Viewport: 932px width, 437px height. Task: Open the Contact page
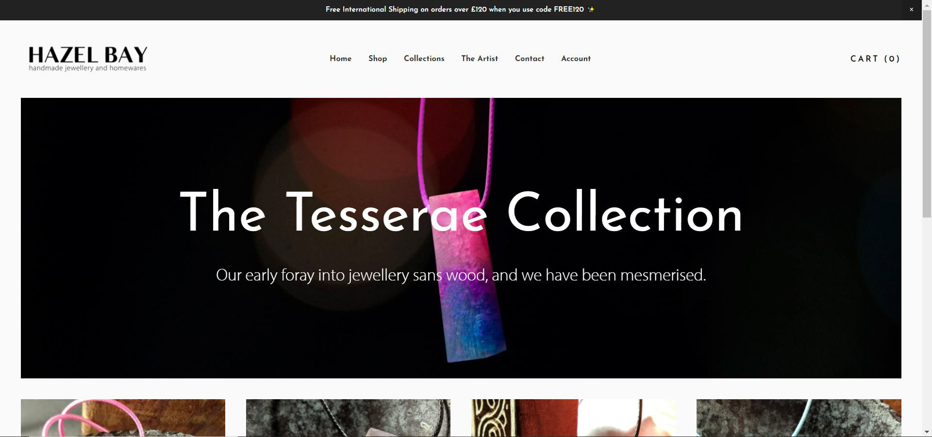pyautogui.click(x=530, y=59)
